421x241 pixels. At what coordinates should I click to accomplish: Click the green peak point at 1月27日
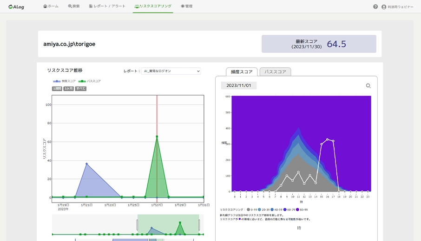[157, 137]
